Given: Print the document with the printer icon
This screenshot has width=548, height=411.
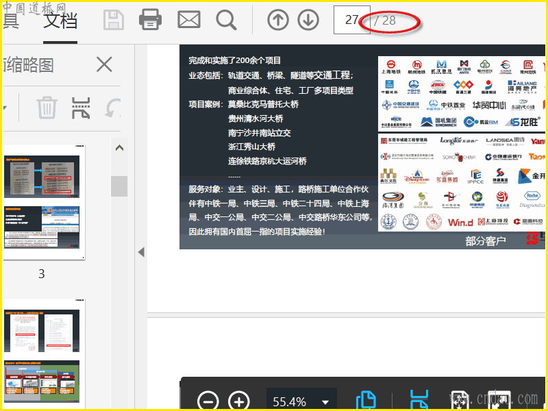Looking at the screenshot, I should 150,19.
